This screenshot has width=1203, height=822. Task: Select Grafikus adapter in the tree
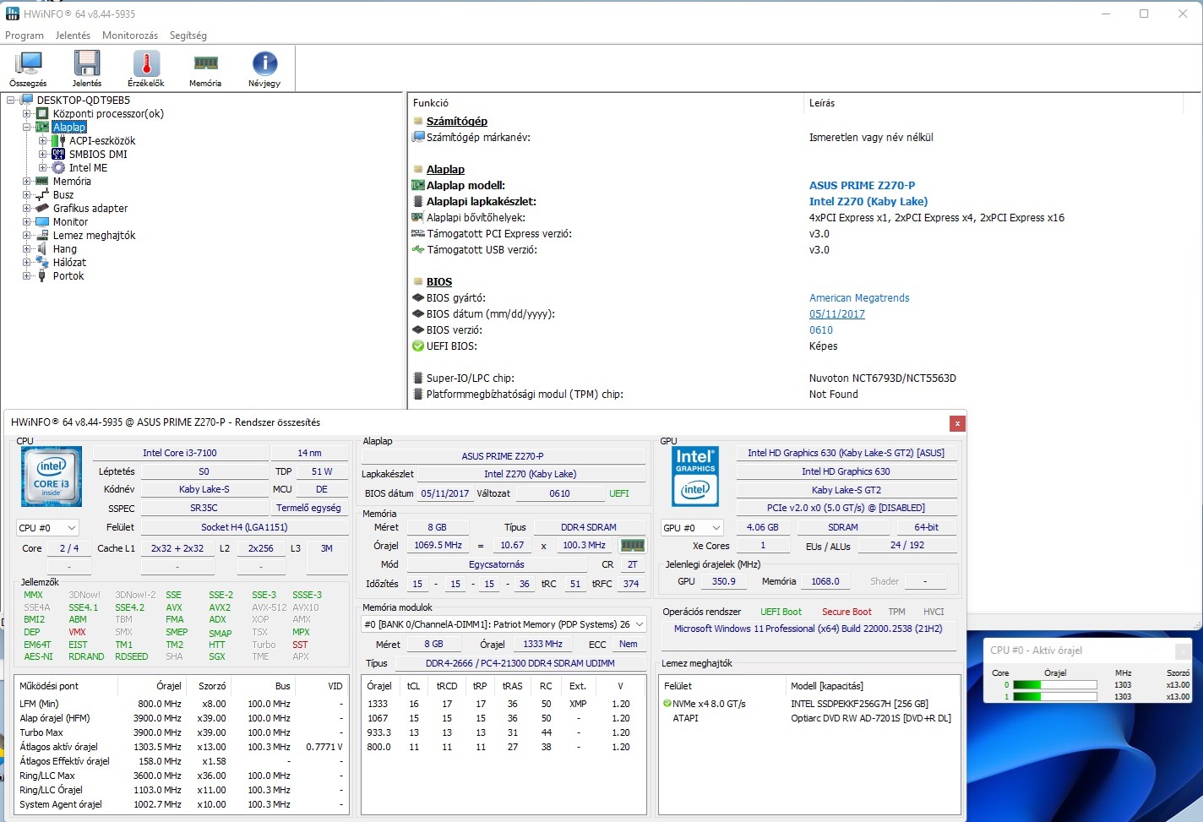pyautogui.click(x=90, y=209)
